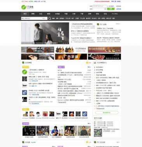Switch to the 教程 navigation tab

tap(49, 14)
